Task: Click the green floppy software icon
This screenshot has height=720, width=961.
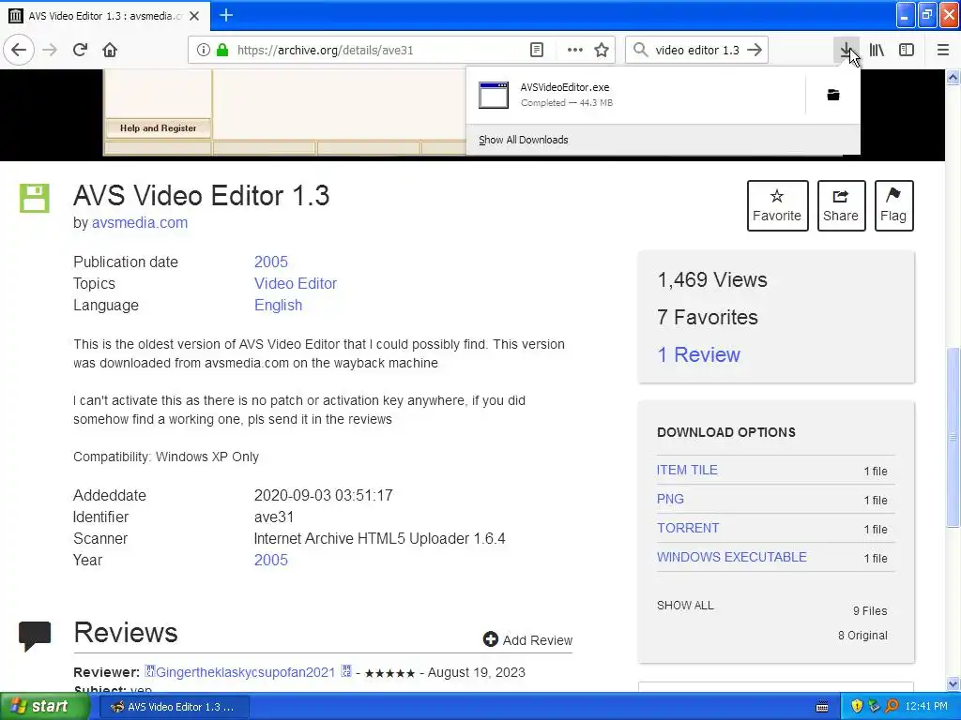Action: coord(35,198)
